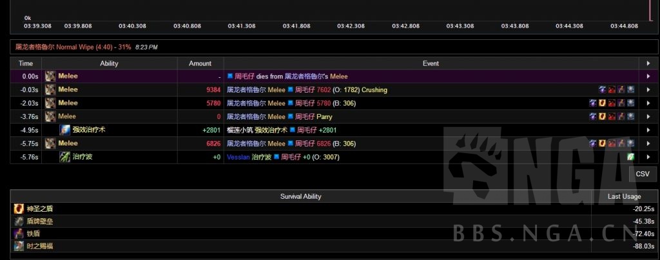The image size is (660, 260).
Task: Click the 时之赐福 ability icon
Action: point(19,246)
